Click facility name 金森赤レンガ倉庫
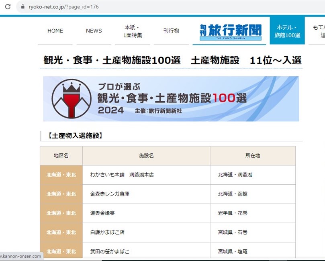 [110, 194]
